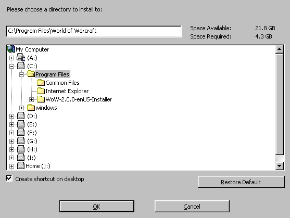290x218 pixels.
Task: Click the Home (J:) drive icon
Action: [x=21, y=166]
